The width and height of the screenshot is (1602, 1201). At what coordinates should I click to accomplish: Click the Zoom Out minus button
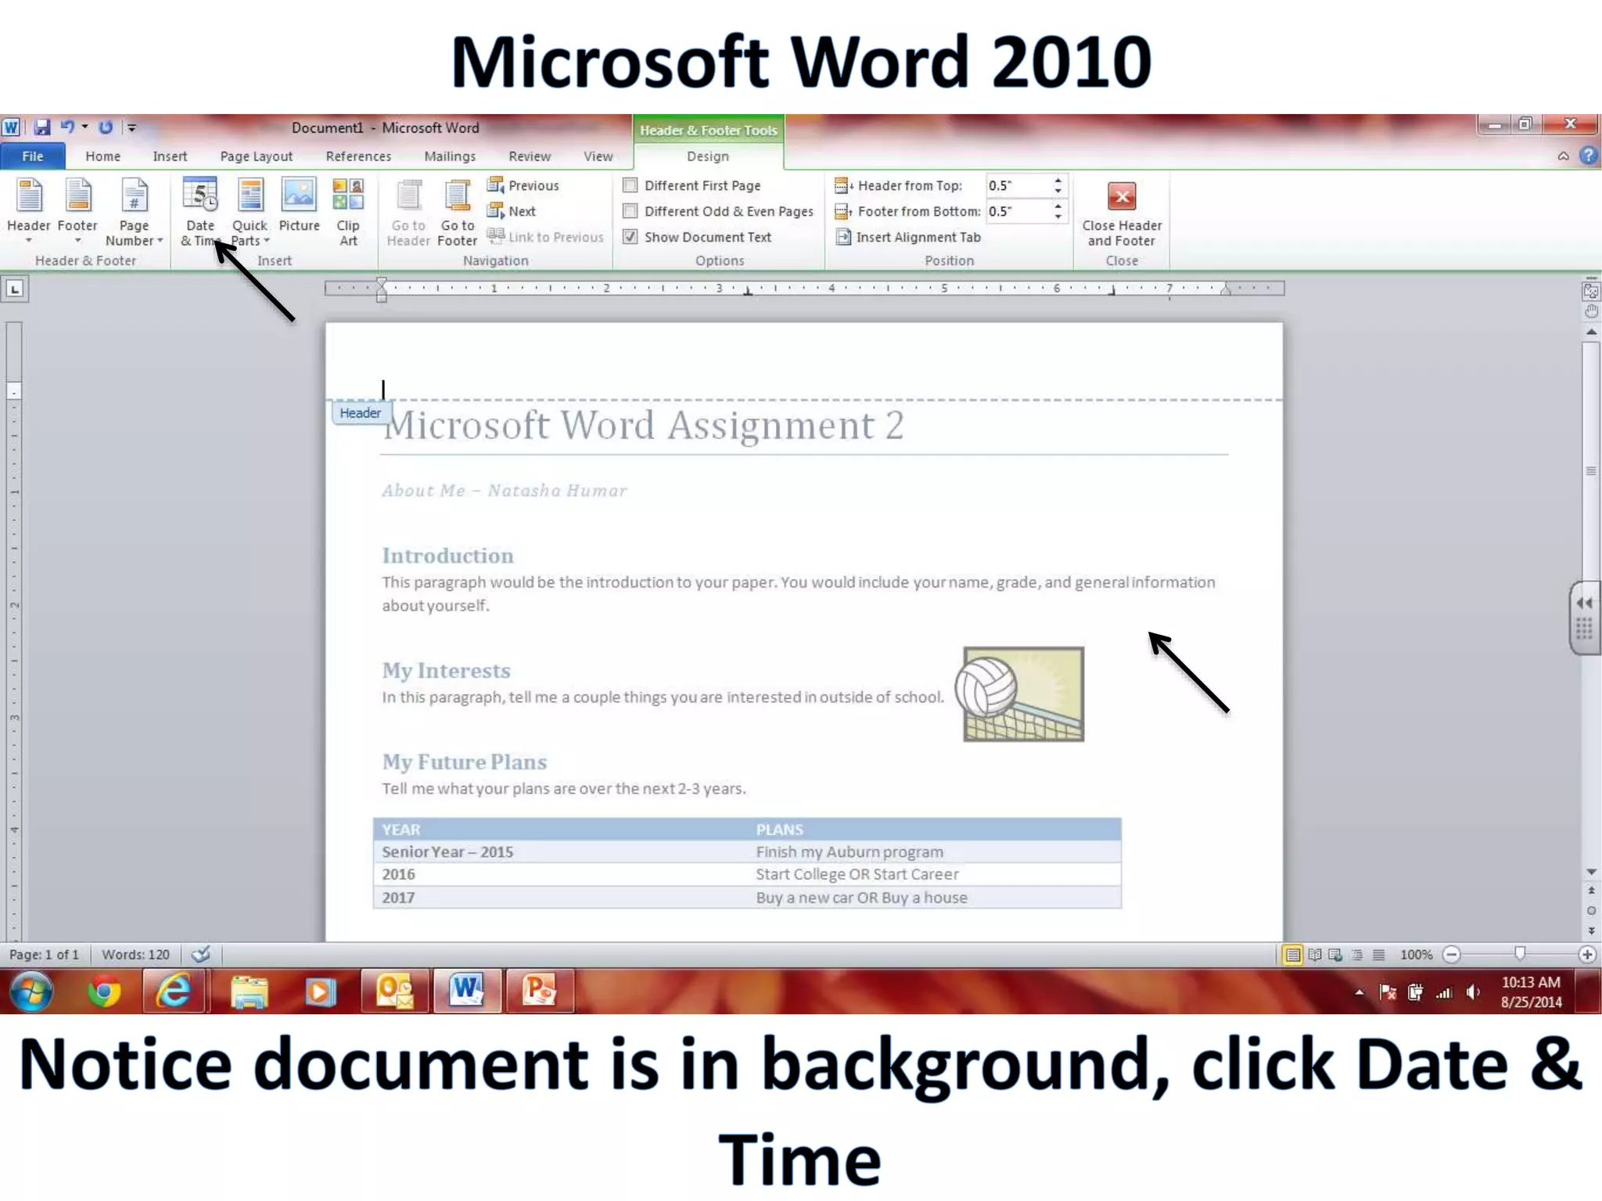1452,955
